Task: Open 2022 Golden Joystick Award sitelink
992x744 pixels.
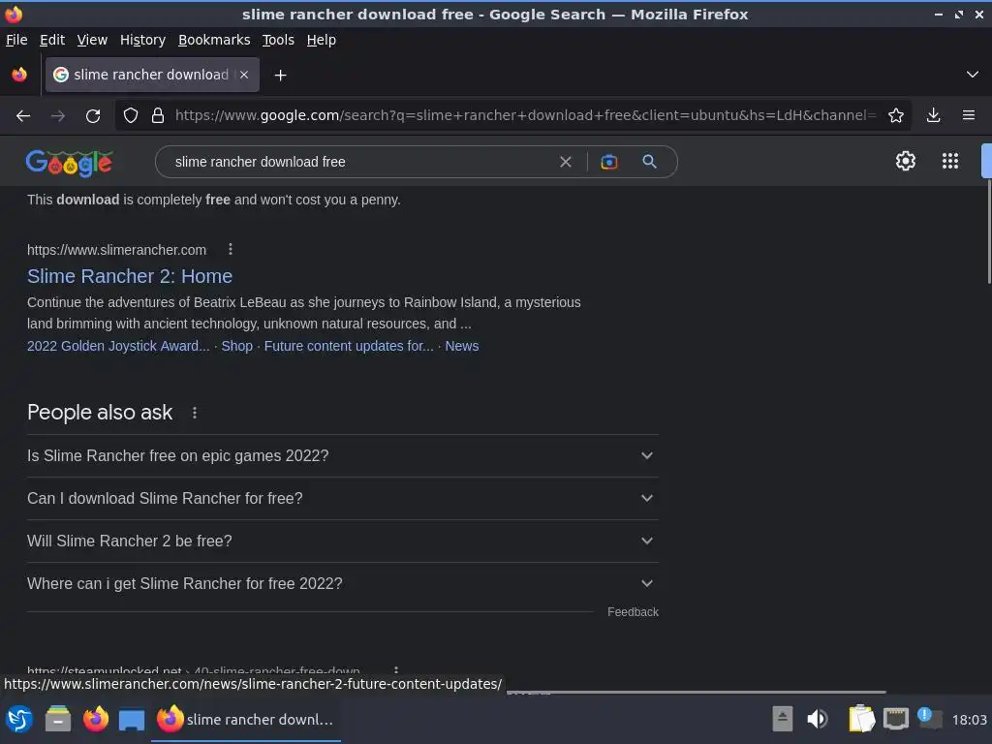Action: [118, 346]
